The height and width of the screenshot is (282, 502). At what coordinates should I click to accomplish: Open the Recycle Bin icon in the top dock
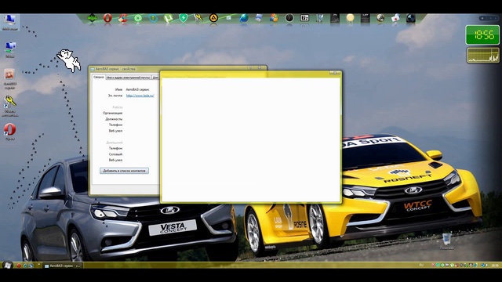point(319,18)
